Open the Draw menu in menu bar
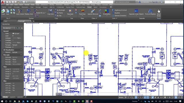 pyautogui.click(x=38, y=5)
